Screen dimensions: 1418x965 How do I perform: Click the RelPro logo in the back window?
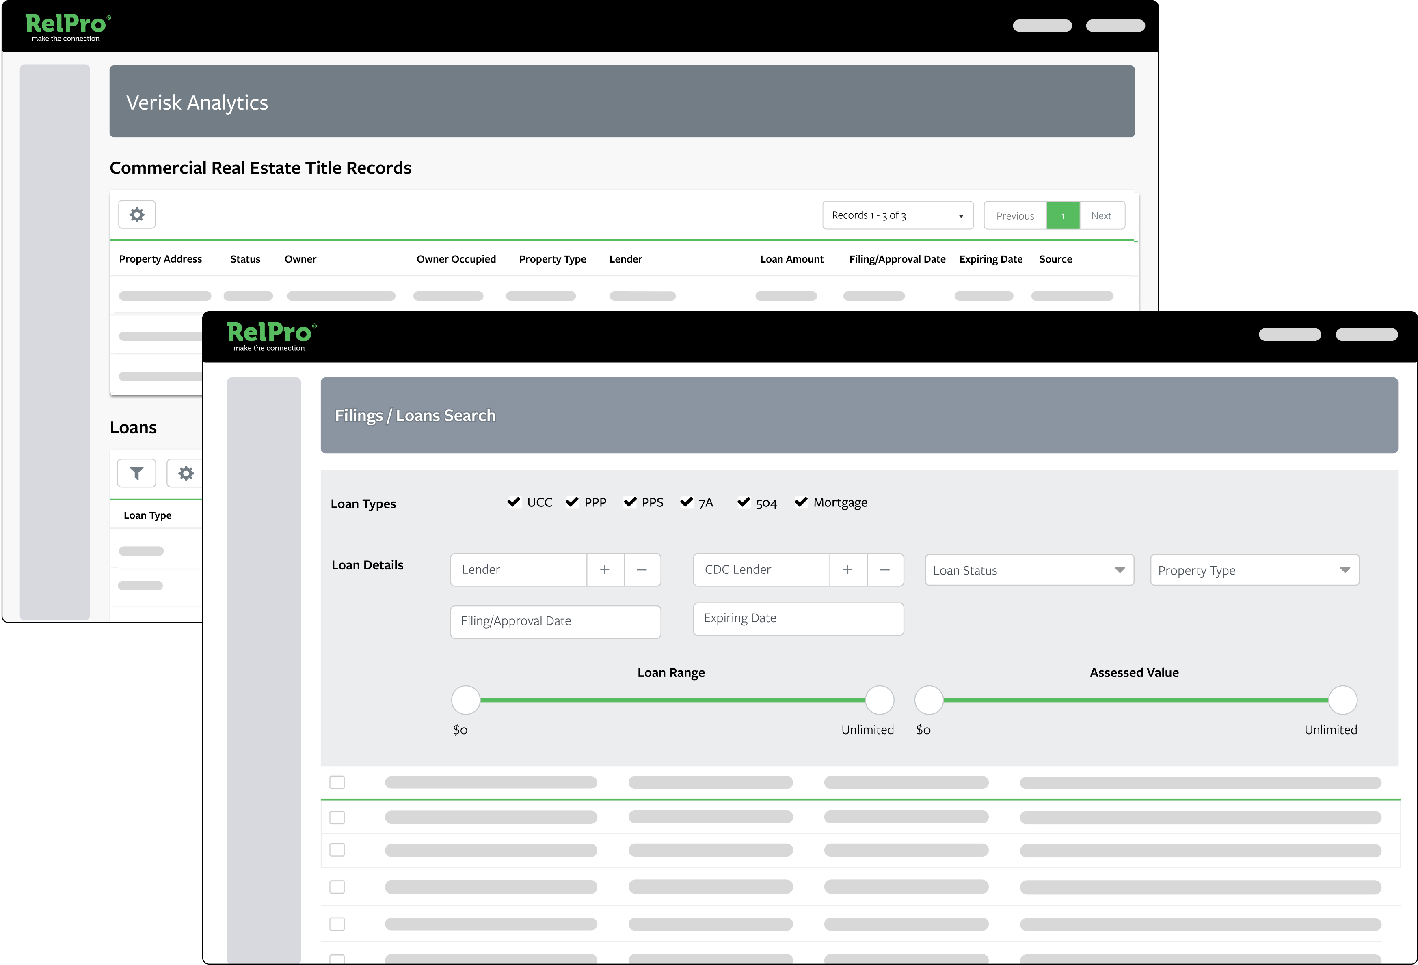point(67,28)
